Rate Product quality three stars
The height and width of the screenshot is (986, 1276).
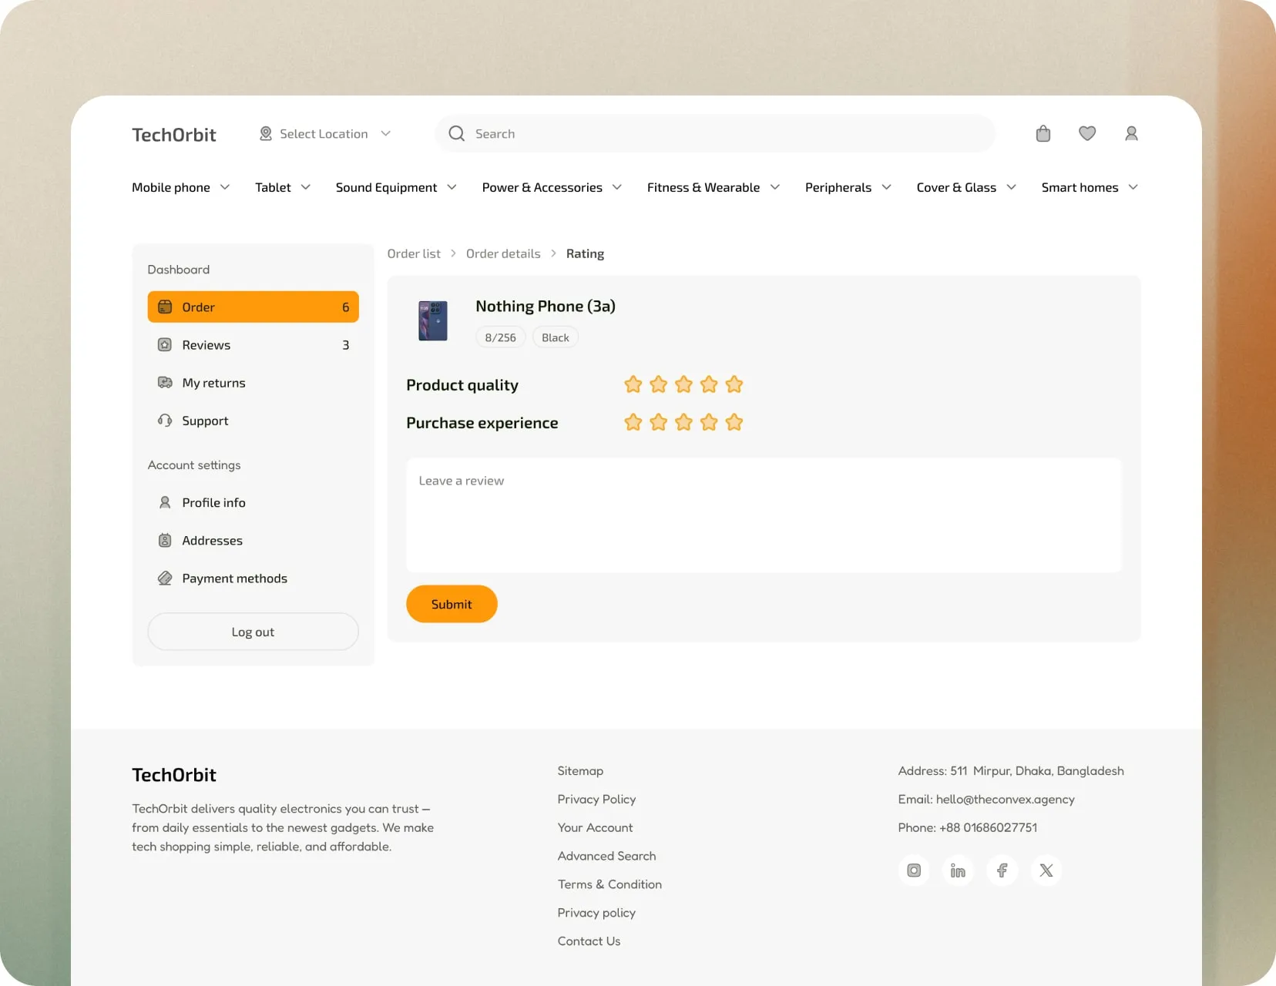point(683,384)
